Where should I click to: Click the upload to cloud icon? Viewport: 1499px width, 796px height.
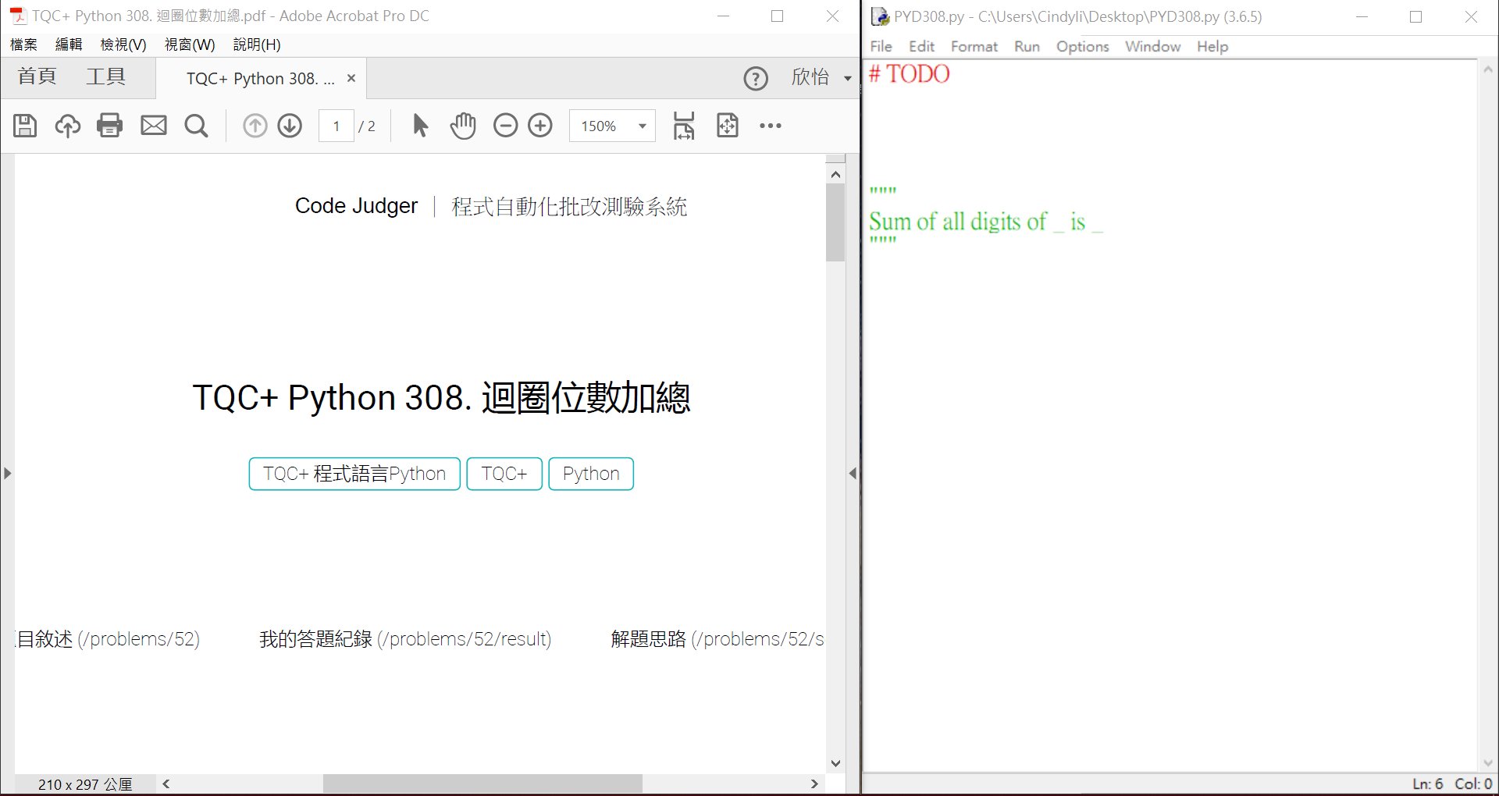click(67, 126)
